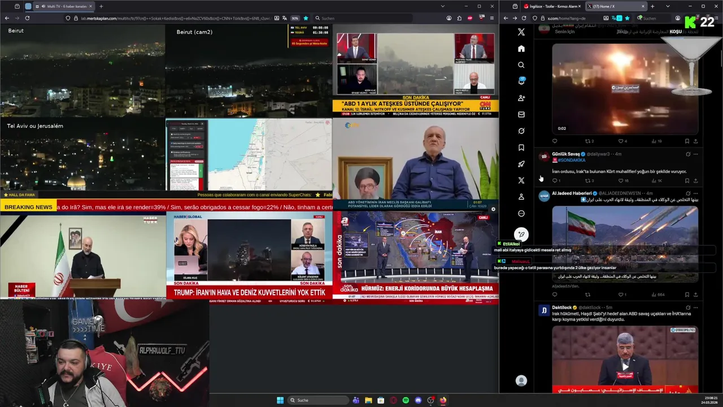The height and width of the screenshot is (407, 723).
Task: Select the '(17) Home / X' tab
Action: point(616,6)
